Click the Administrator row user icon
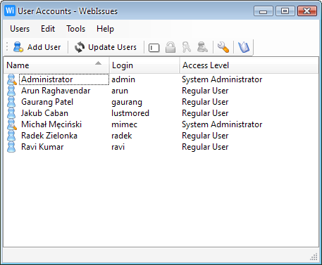 pos(11,79)
